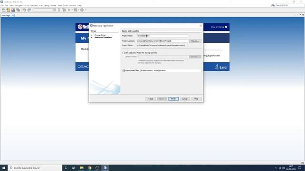Viewport: 305px width, 171px height.
Task: Click the Help button in dialog
Action: click(196, 99)
